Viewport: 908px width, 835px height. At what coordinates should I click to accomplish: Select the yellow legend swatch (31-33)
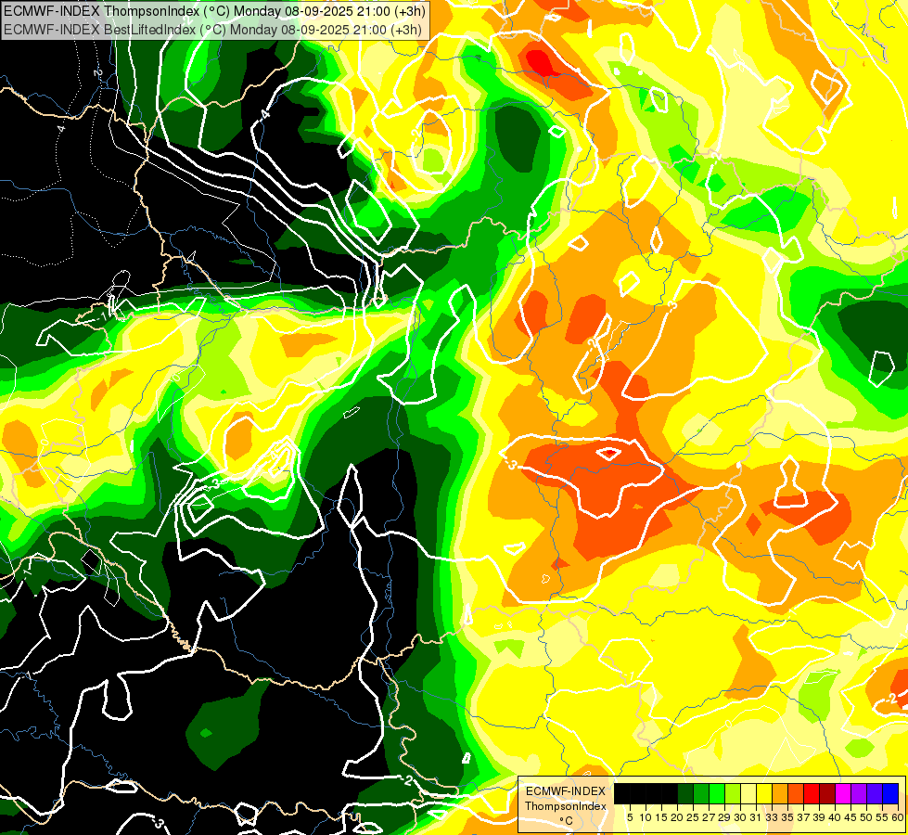click(x=764, y=794)
